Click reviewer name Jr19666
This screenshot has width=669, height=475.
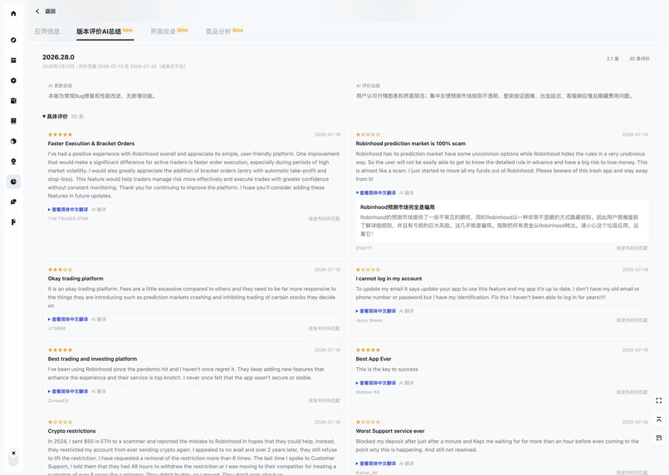tap(56, 328)
